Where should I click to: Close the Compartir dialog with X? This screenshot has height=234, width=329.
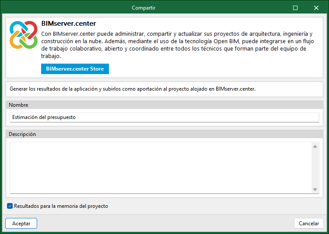click(316, 8)
